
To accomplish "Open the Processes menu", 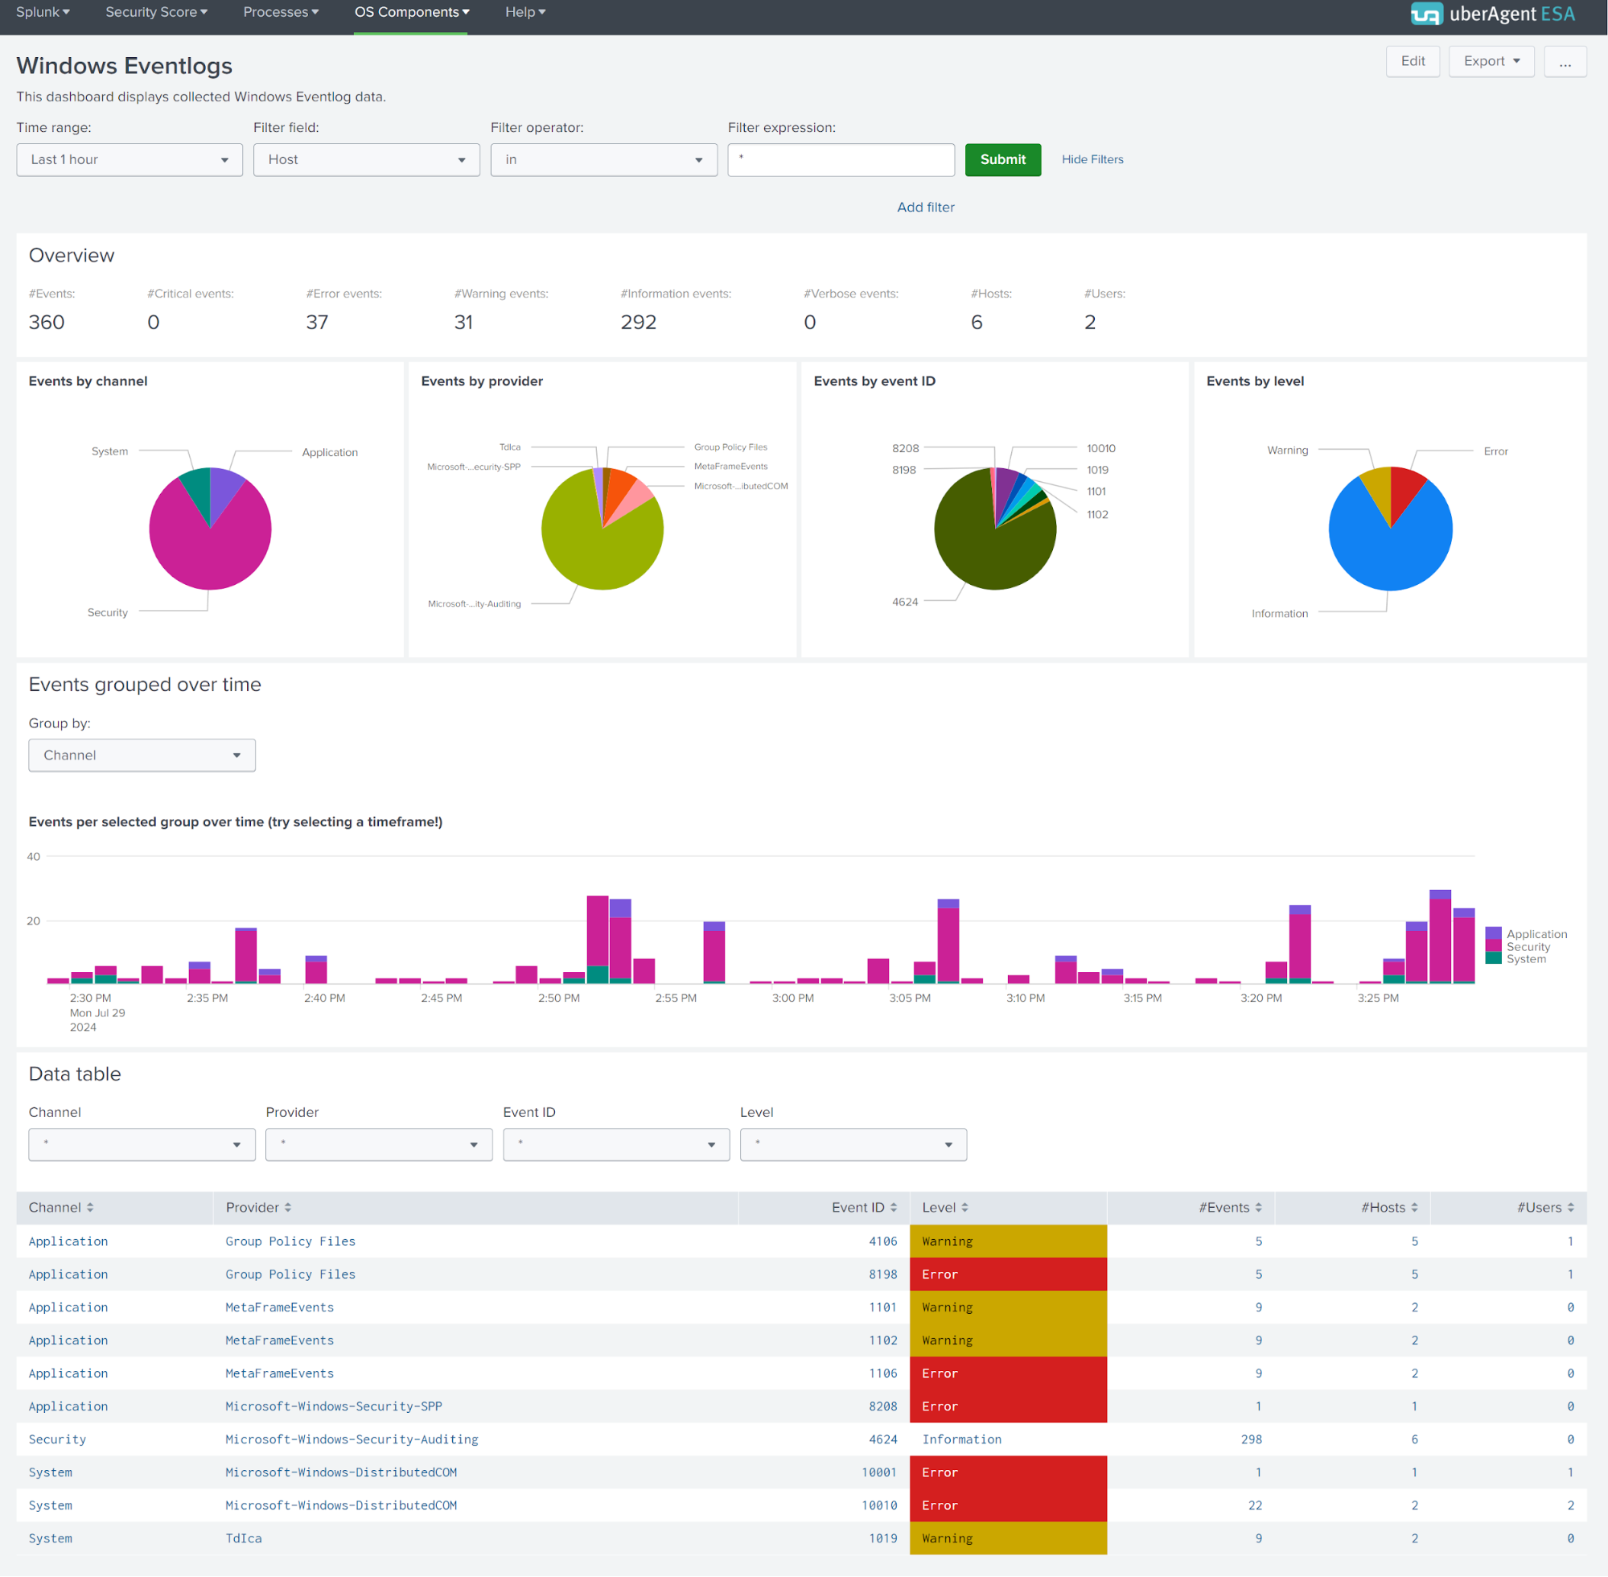I will tap(281, 12).
